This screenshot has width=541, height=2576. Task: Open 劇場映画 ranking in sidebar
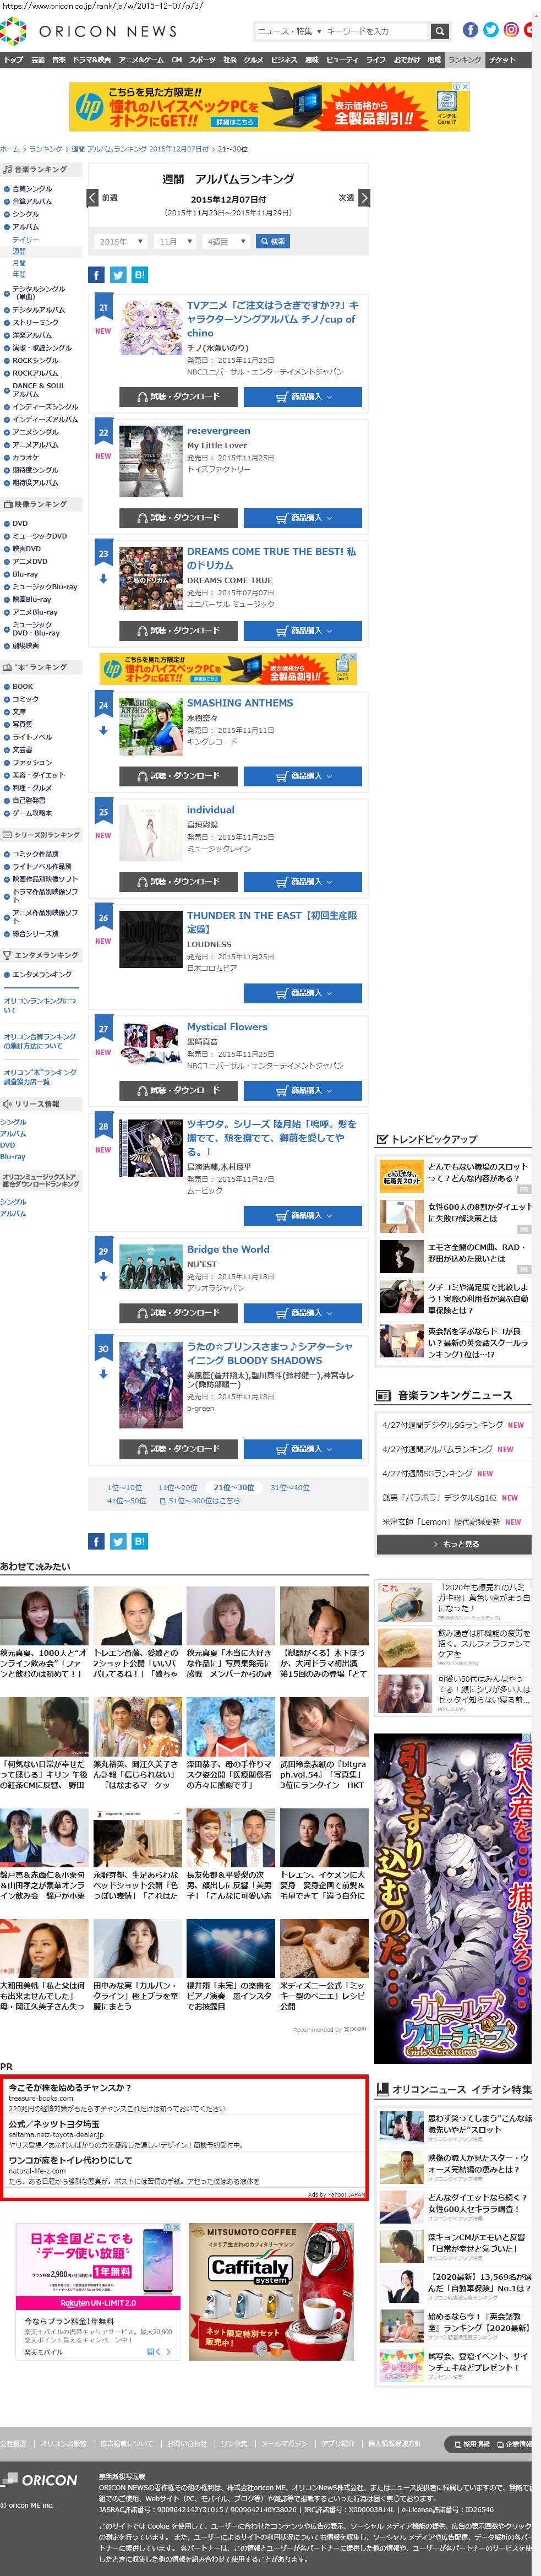pos(26,646)
